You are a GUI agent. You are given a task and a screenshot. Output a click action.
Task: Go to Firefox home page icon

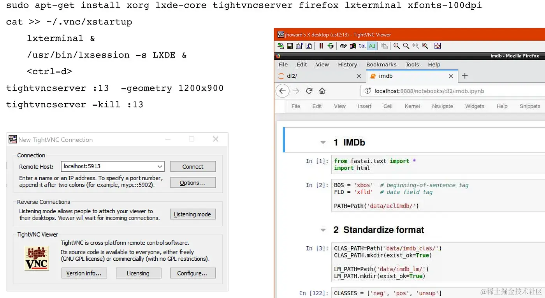pyautogui.click(x=322, y=91)
